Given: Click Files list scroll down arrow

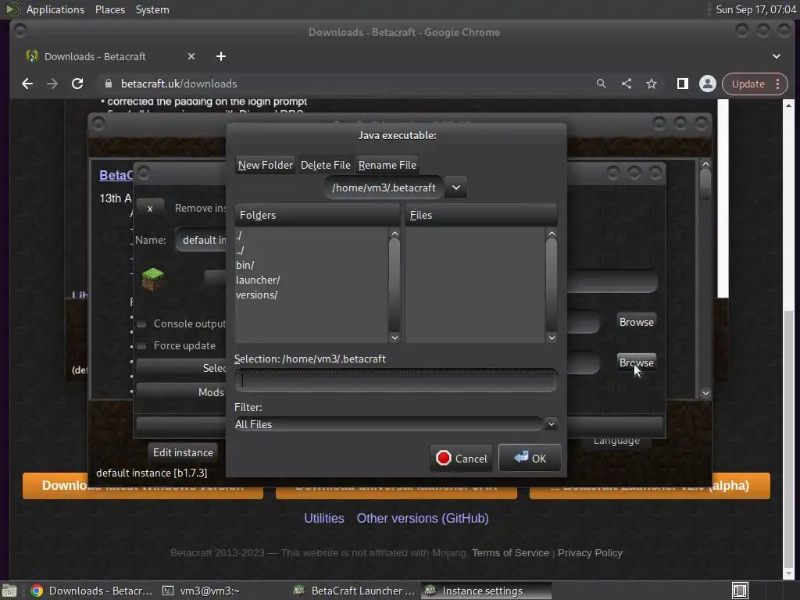Looking at the screenshot, I should (552, 337).
